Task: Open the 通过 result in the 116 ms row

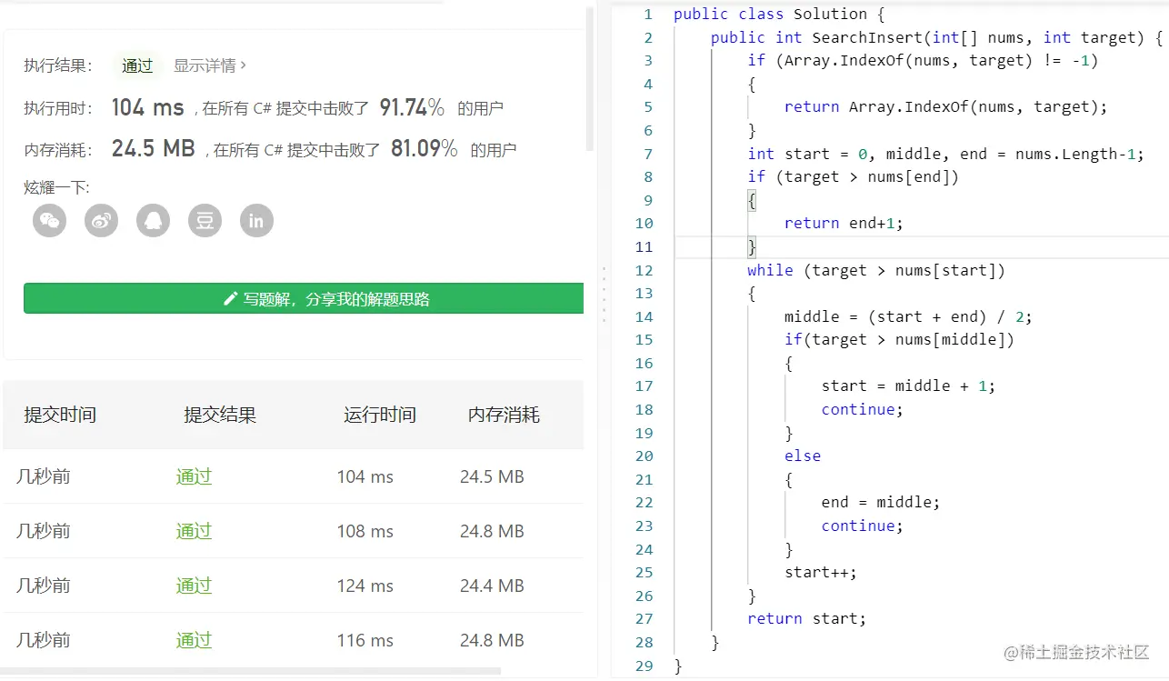Action: click(194, 640)
